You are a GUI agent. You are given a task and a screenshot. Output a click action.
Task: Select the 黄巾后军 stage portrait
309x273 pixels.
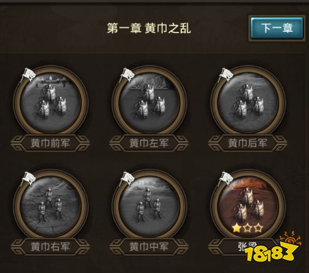pos(248,102)
